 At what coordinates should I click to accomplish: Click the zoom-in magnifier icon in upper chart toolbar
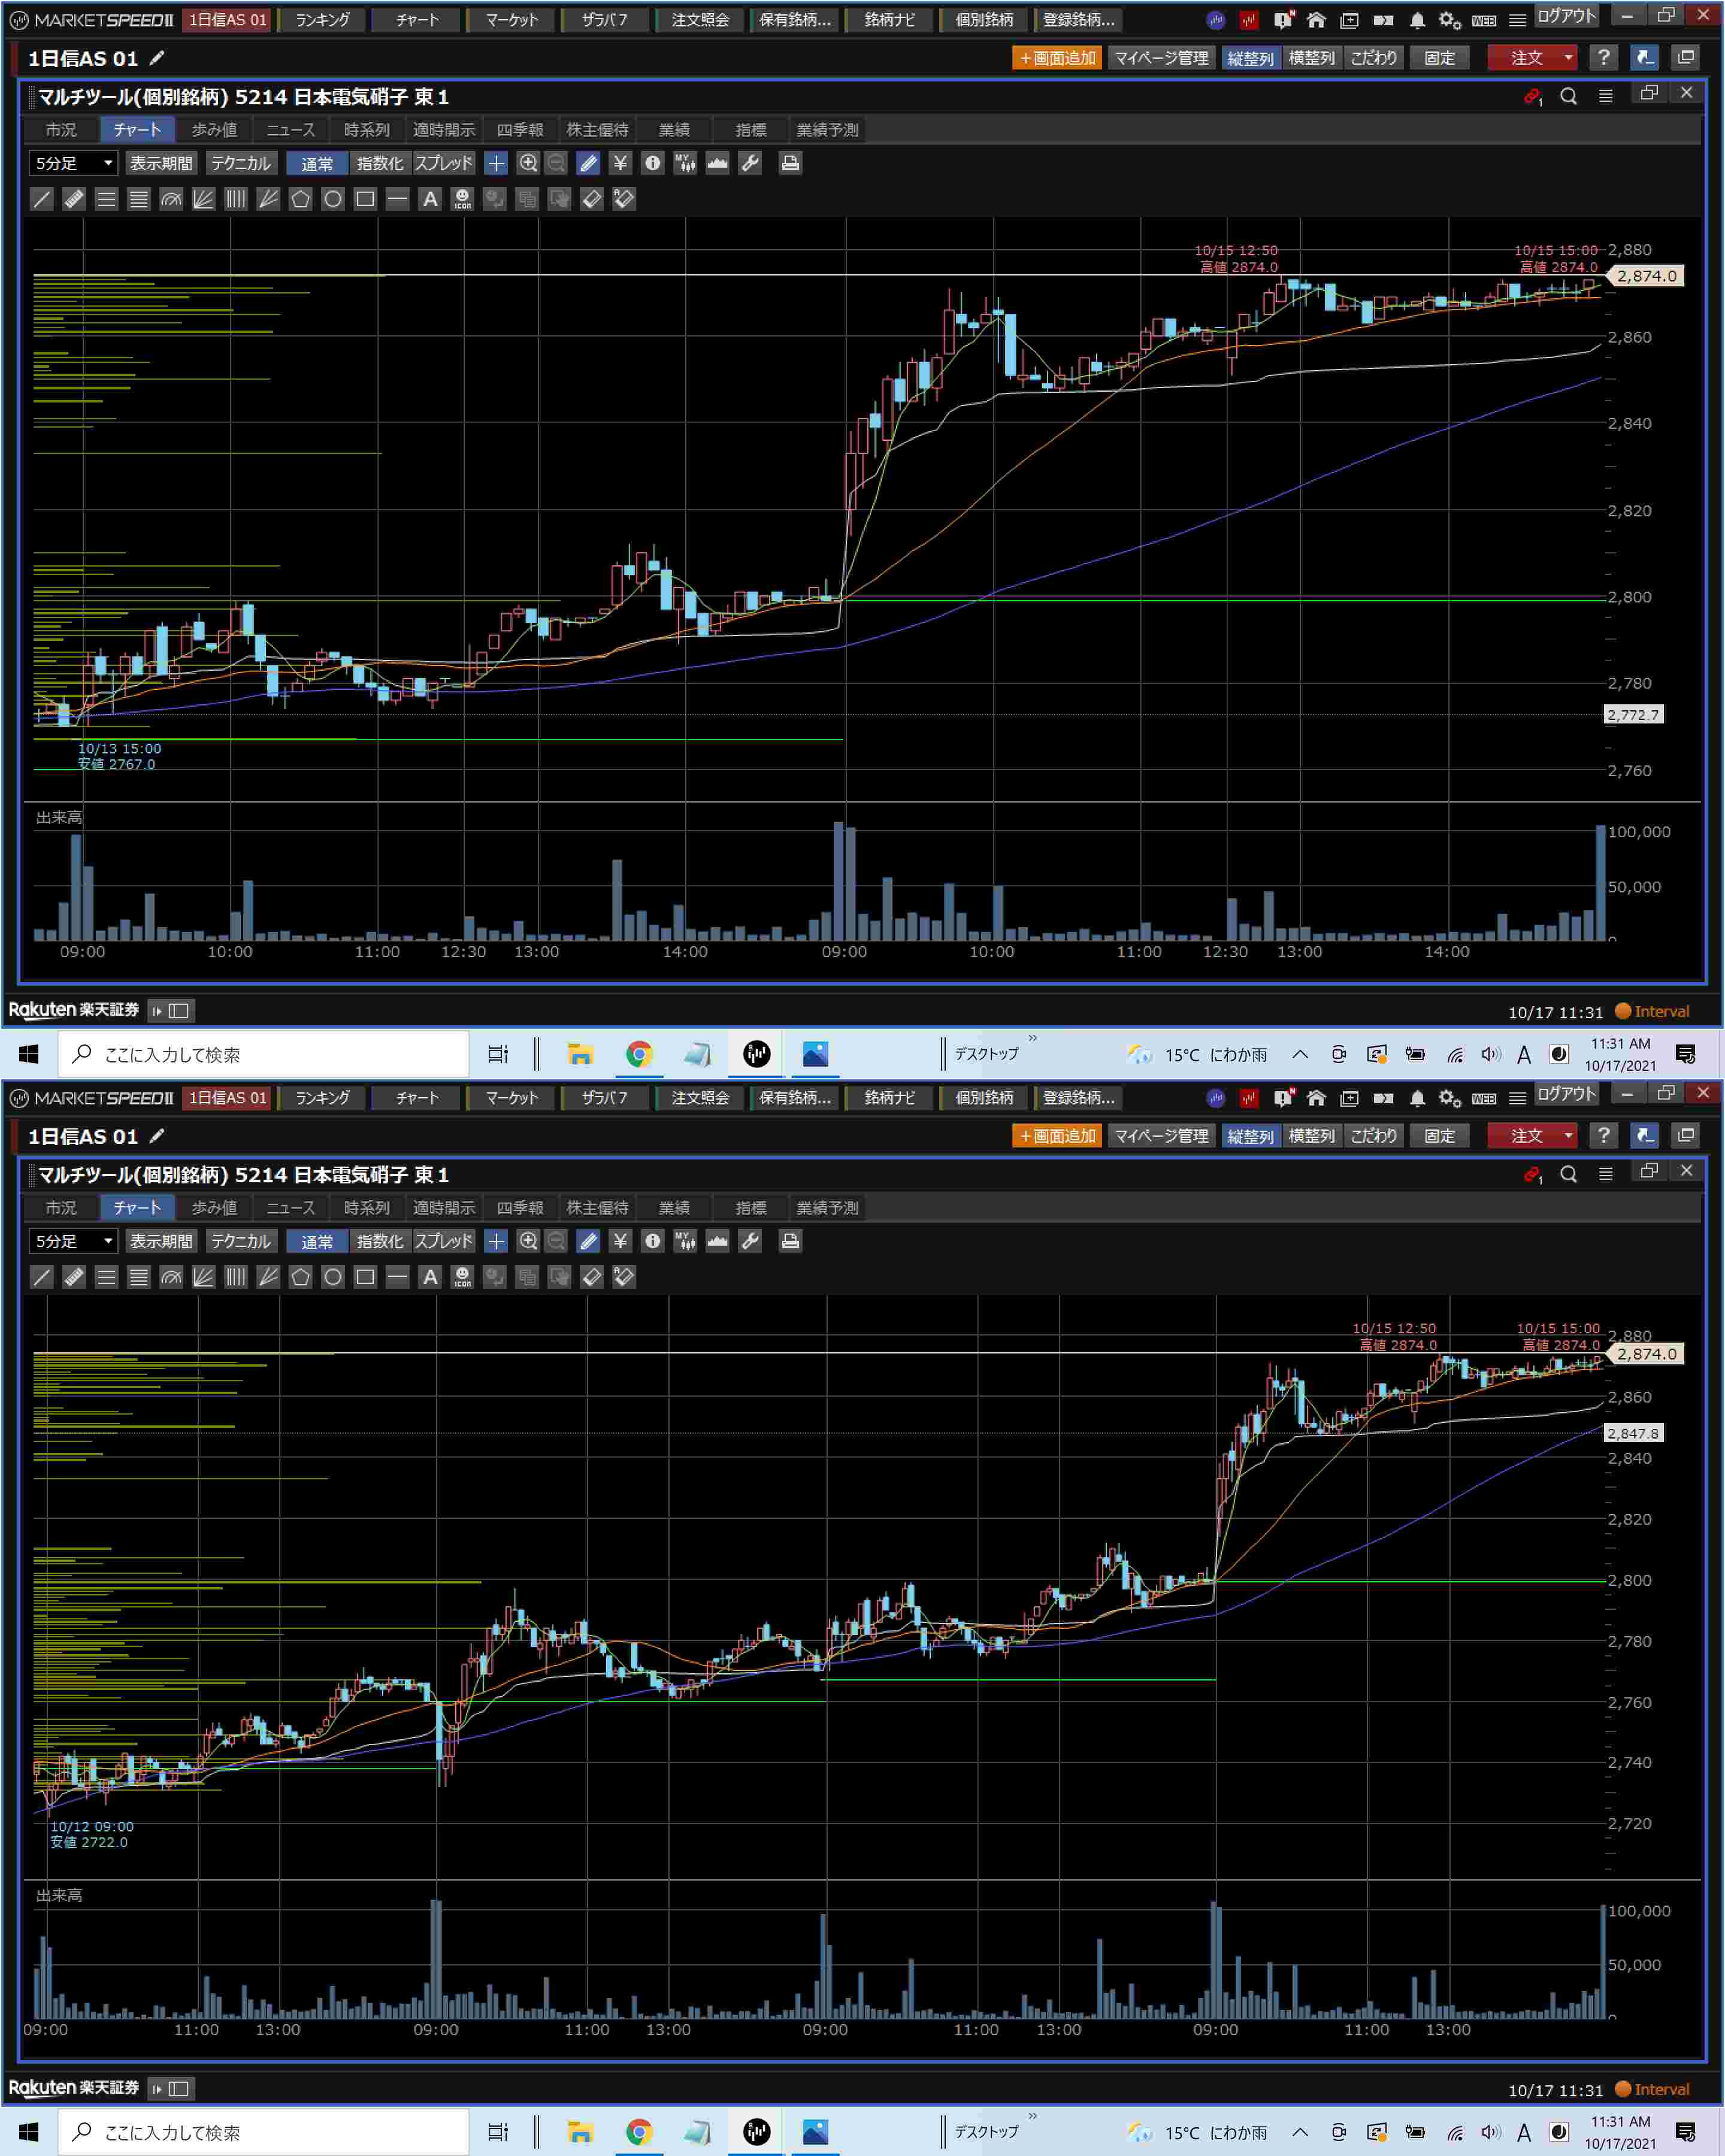pyautogui.click(x=528, y=163)
